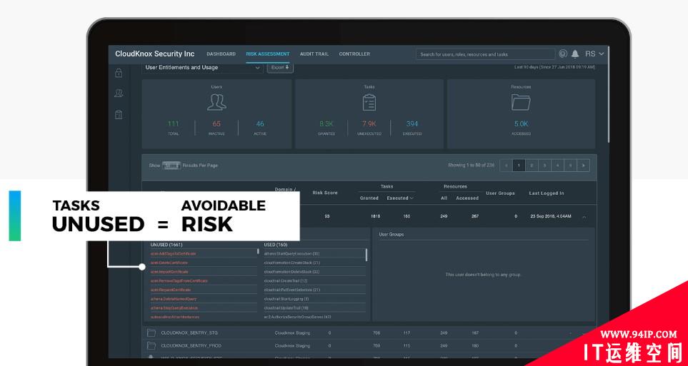Open the clipboard tasks icon in the left sidebar
Viewport: 688px width, 366px height.
click(x=119, y=114)
